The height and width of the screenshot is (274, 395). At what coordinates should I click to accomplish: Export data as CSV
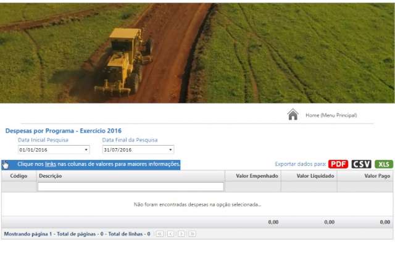(361, 164)
